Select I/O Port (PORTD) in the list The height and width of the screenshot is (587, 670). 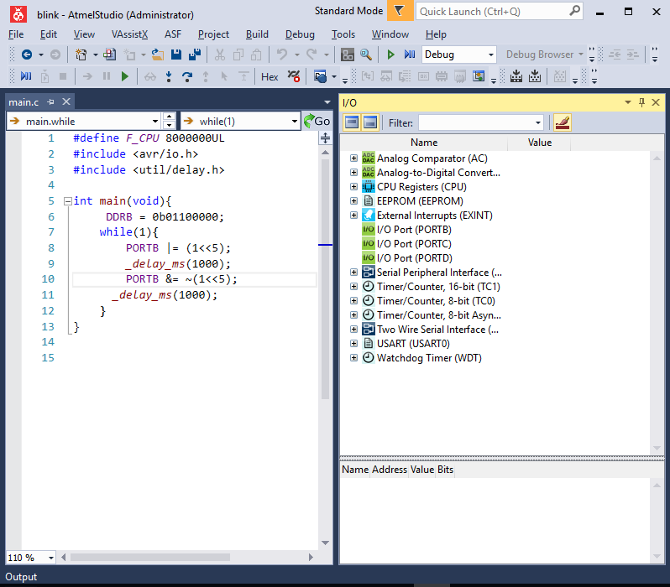[414, 258]
